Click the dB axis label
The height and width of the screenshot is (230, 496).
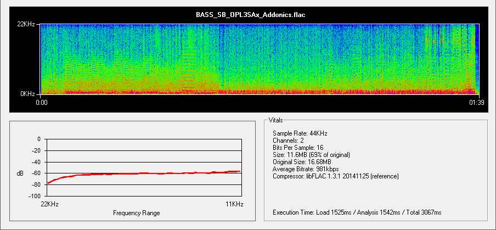tap(20, 173)
